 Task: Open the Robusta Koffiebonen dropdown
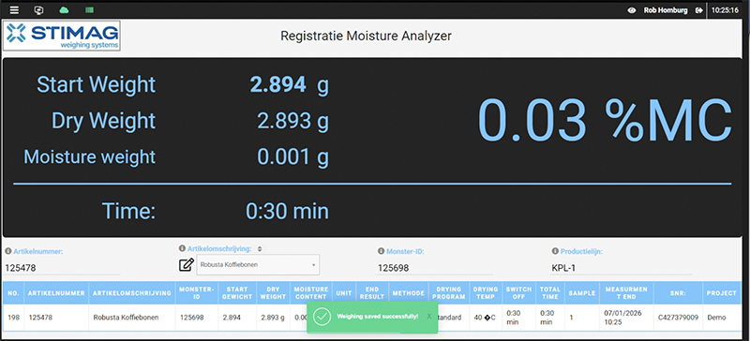click(259, 264)
